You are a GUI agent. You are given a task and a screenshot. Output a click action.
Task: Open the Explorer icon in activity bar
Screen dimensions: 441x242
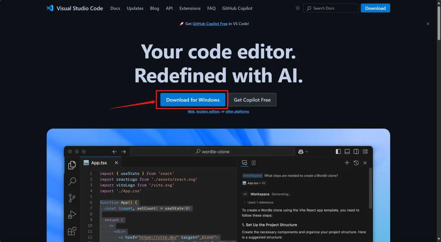click(x=72, y=165)
